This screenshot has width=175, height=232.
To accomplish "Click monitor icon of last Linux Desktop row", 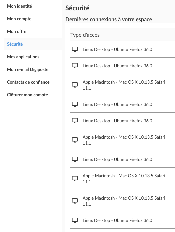I will pyautogui.click(x=75, y=220).
